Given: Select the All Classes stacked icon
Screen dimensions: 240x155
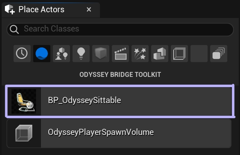Looking at the screenshot, I should (x=219, y=54).
